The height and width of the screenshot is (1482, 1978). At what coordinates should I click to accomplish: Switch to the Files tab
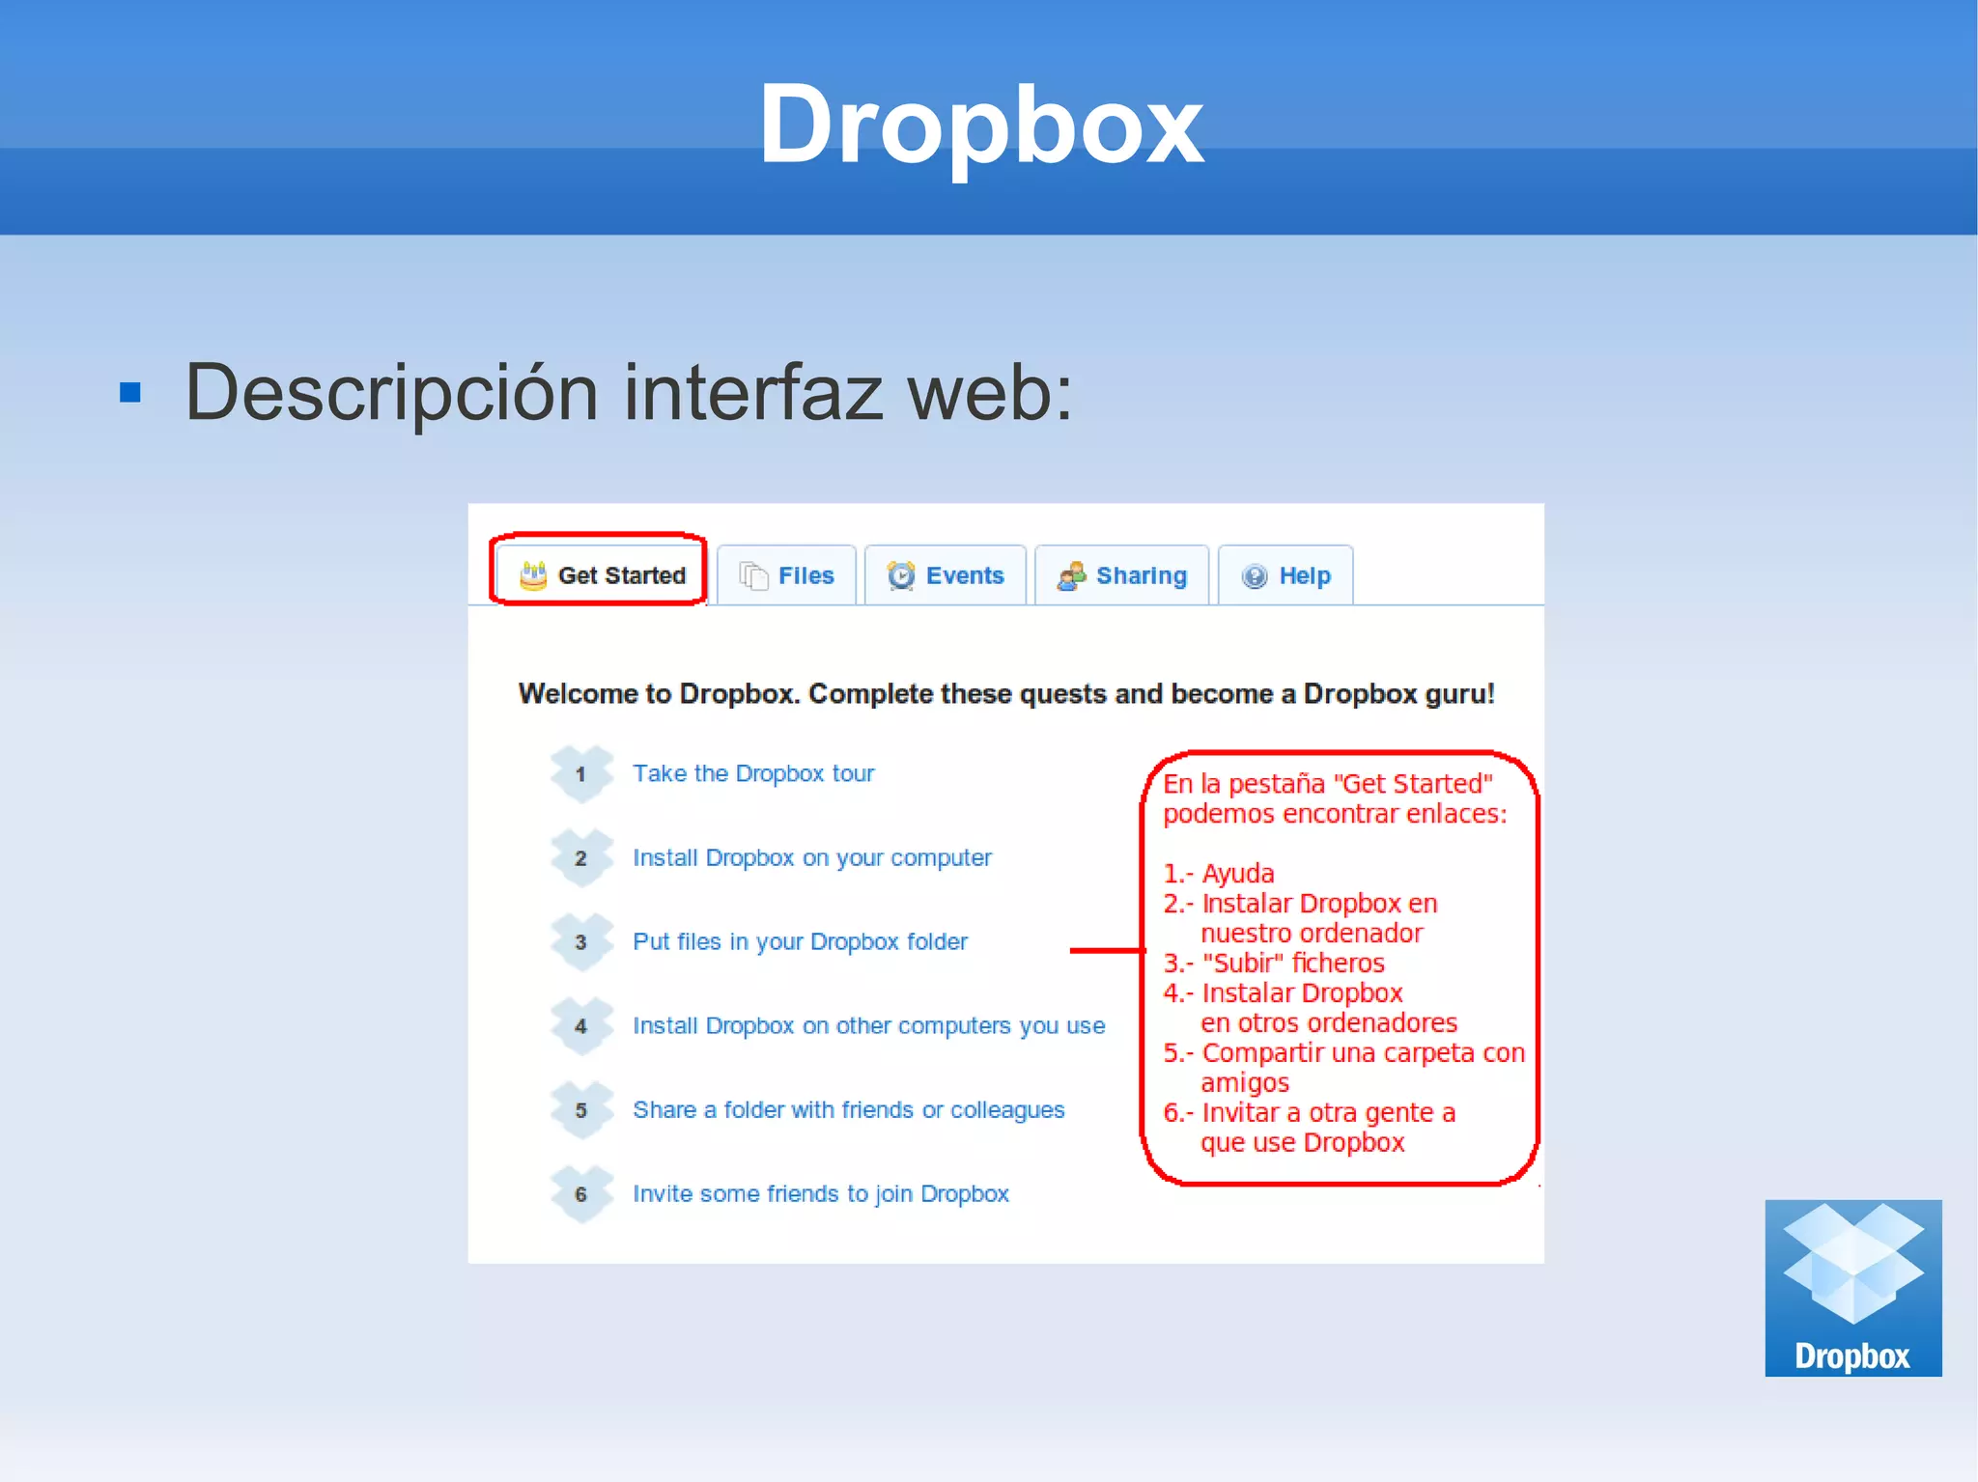click(786, 575)
